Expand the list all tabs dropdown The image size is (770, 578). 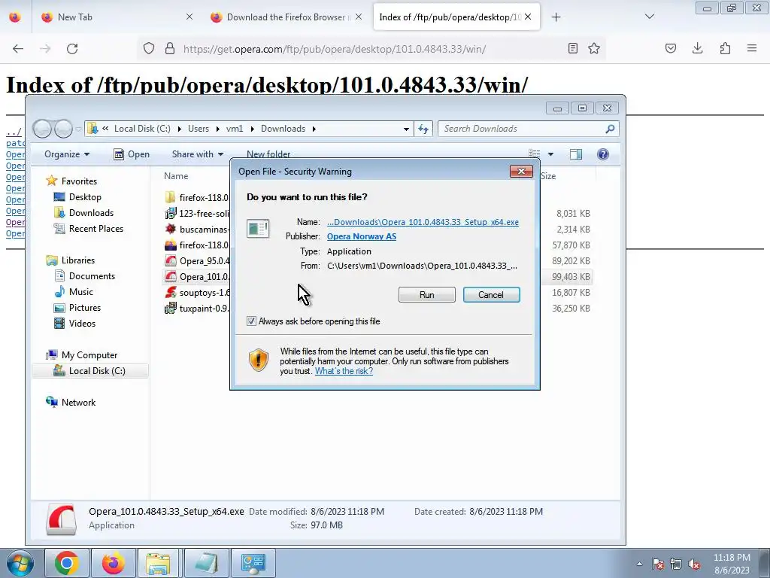point(650,17)
